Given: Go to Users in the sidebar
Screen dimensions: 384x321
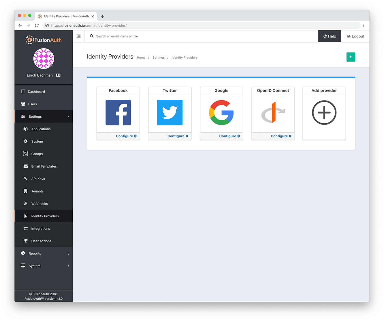Looking at the screenshot, I should point(44,104).
